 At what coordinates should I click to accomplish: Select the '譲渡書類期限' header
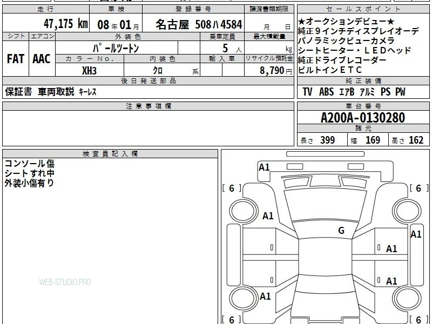click(x=269, y=9)
